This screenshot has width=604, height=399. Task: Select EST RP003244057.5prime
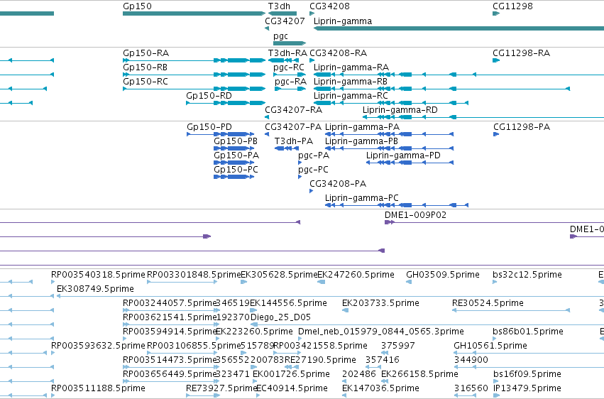(x=171, y=310)
